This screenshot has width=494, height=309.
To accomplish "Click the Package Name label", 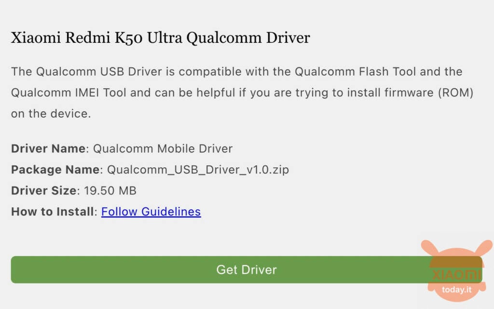I will [55, 170].
